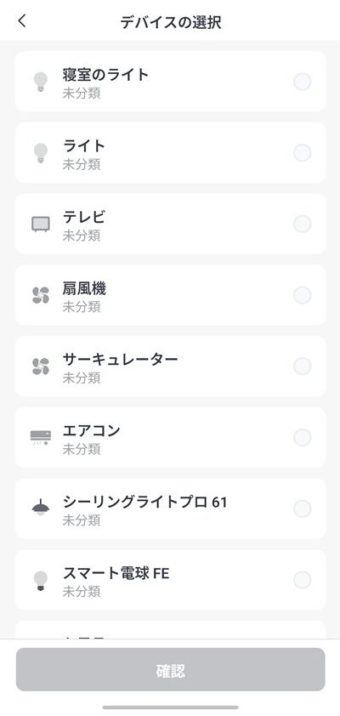Select the エアコン radio button
This screenshot has height=716, width=340.
302,437
